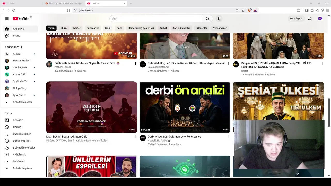Select the Podcast'ler filter chip

pyautogui.click(x=93, y=28)
